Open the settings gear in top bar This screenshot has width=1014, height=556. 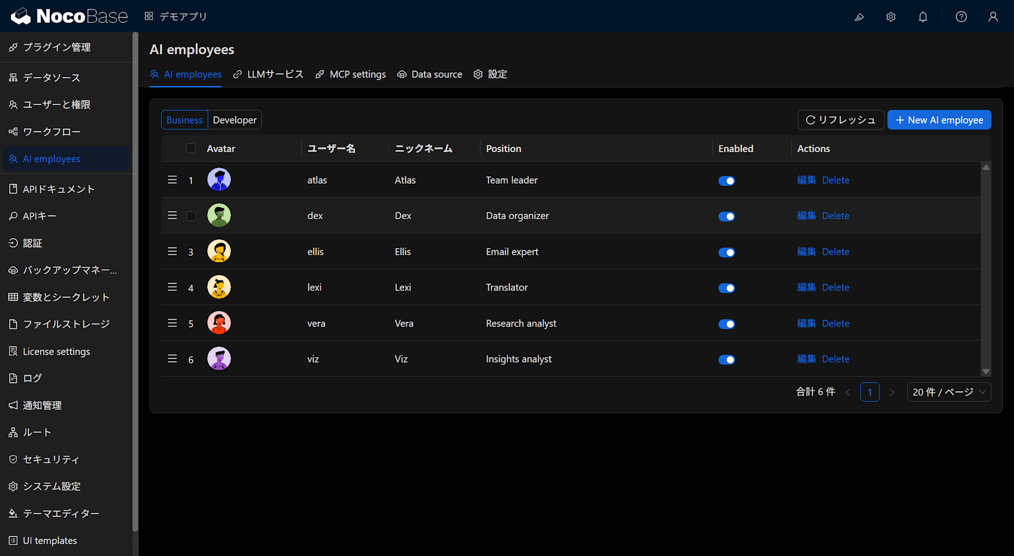coord(891,17)
